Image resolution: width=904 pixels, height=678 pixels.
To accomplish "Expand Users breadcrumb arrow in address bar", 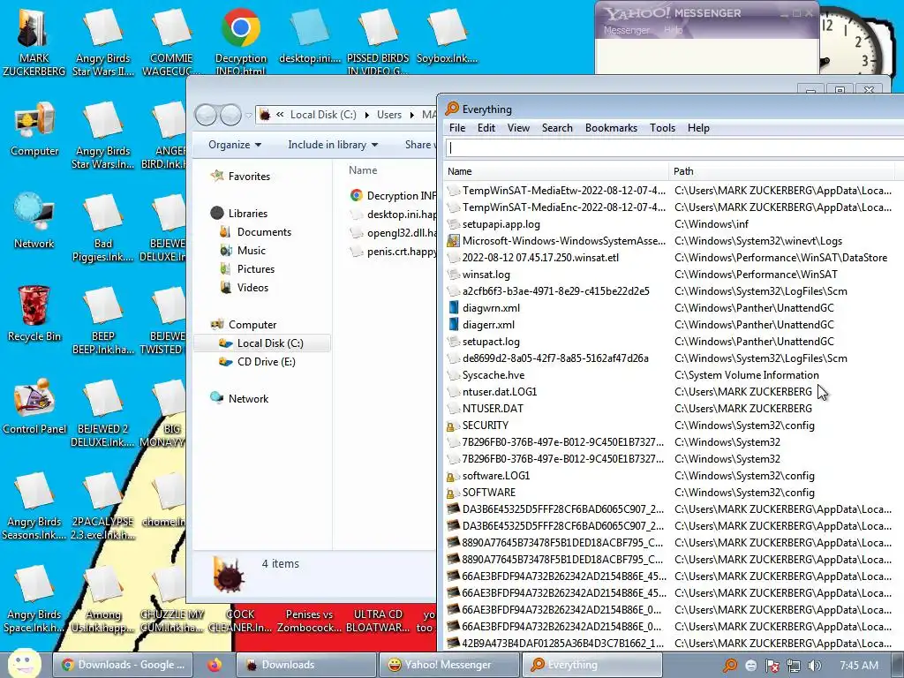I will 411,115.
